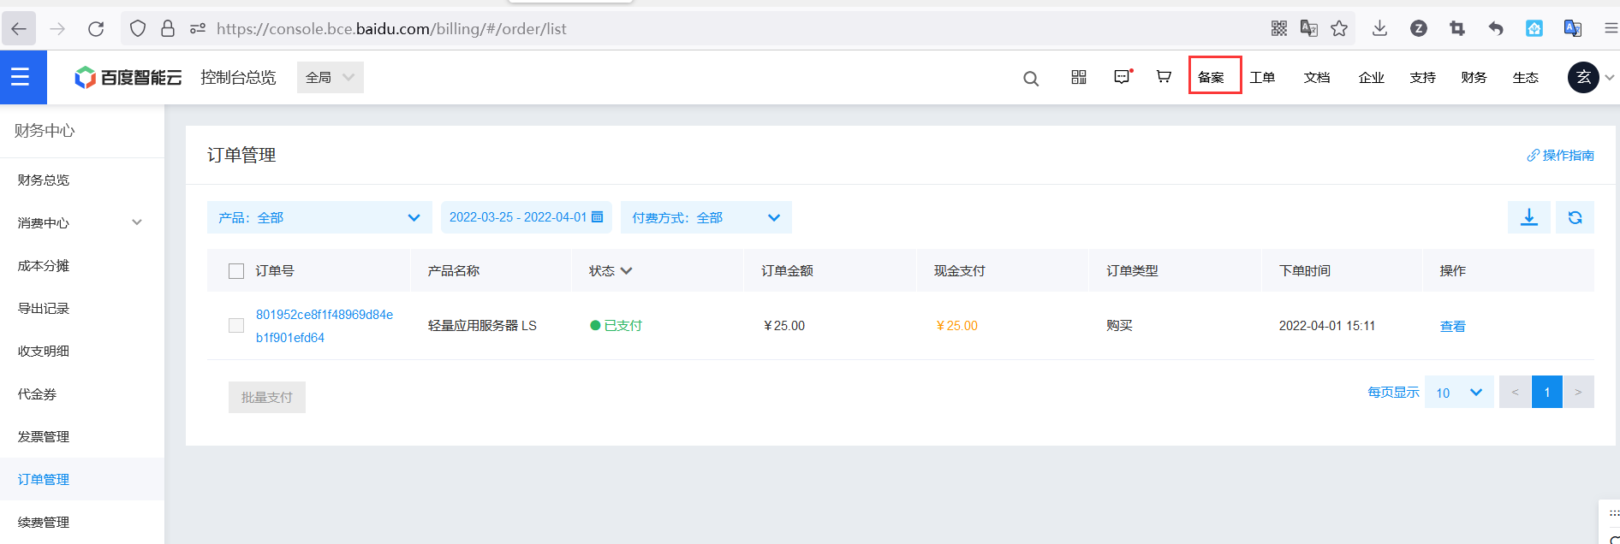Screen dimensions: 1620x544
Task: Open the product grid apps icon
Action: click(x=1079, y=77)
